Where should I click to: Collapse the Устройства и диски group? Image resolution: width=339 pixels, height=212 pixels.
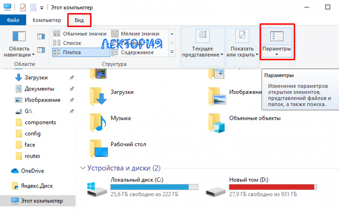point(82,168)
